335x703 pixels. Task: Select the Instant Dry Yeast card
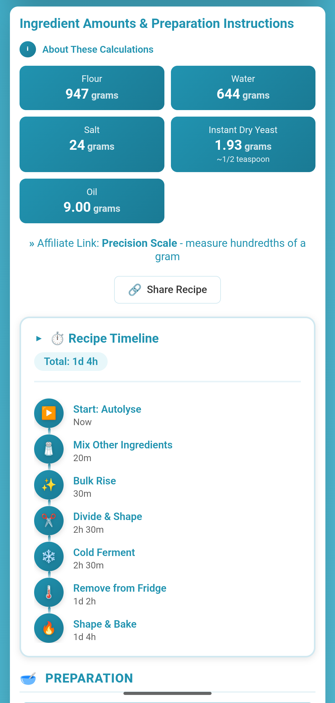click(x=243, y=144)
